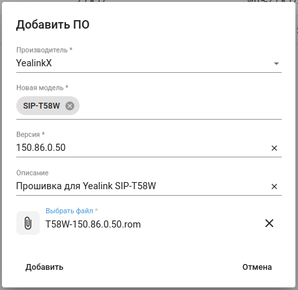Remove the selected file with X icon

tap(269, 223)
